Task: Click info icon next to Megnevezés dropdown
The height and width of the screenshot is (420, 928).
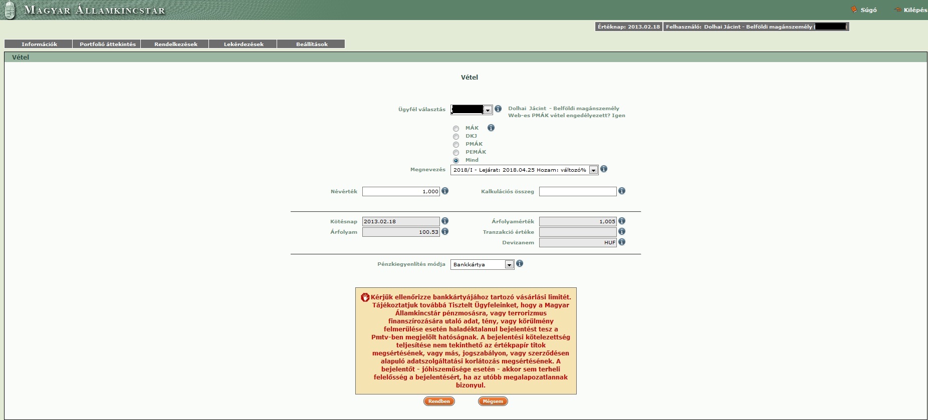Action: [604, 169]
